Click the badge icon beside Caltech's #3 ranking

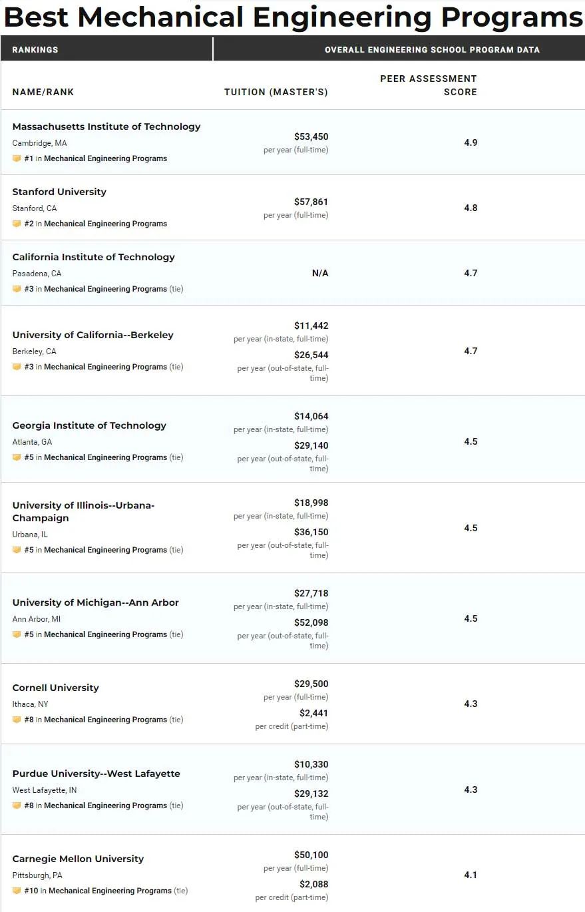[x=17, y=289]
